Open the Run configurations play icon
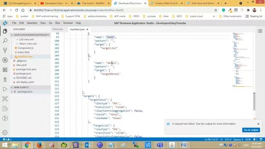The image size is (265, 149). (5, 89)
